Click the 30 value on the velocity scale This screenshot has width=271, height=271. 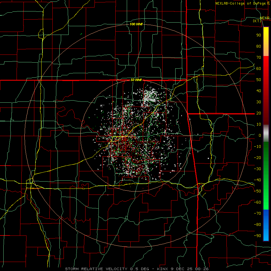(x=259, y=102)
